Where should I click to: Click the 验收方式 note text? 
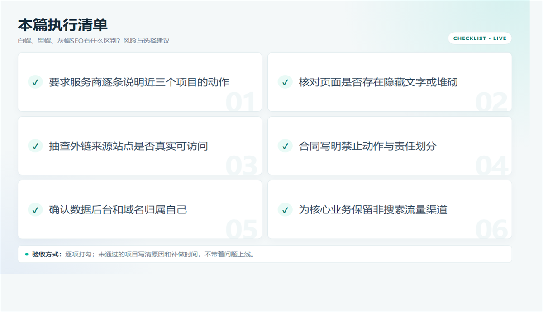pyautogui.click(x=144, y=254)
